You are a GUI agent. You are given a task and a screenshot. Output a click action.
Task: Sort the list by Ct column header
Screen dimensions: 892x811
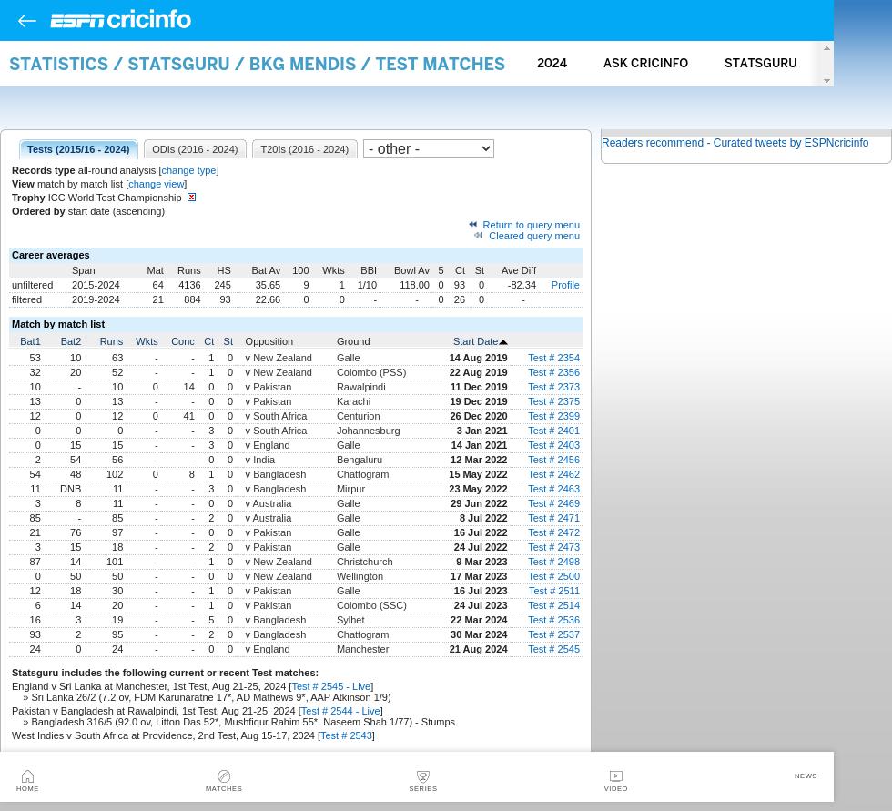(x=208, y=342)
